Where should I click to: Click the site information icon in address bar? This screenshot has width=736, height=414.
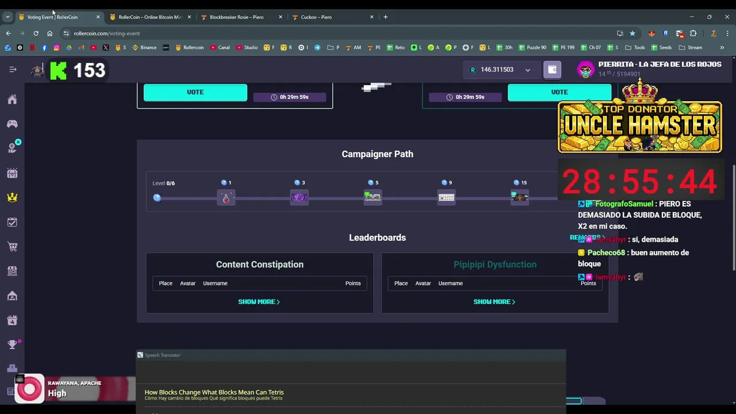66,33
